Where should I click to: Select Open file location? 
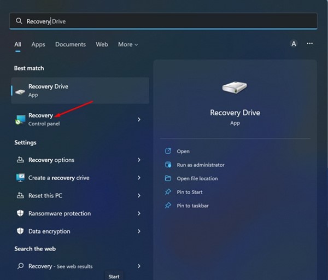coord(197,178)
